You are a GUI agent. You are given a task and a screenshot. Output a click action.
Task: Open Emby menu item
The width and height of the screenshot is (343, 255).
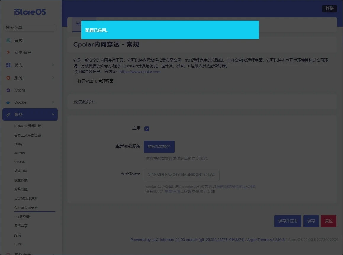[18, 144]
